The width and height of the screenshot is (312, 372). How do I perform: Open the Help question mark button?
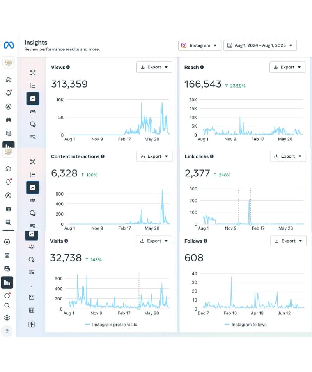point(7,331)
